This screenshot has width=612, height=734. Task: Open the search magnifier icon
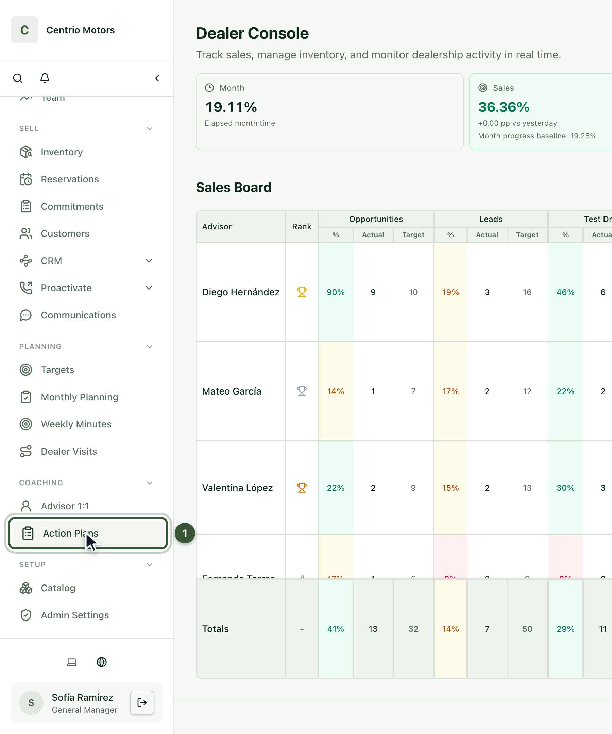coord(17,78)
